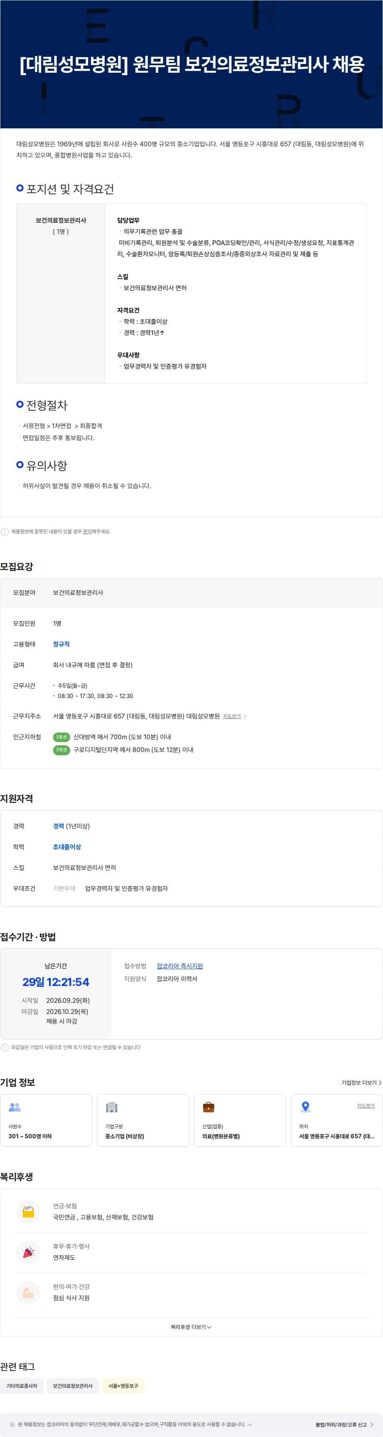The height and width of the screenshot is (1437, 383).
Task: Click 회사 내규에 따름 salary text
Action: 93,665
